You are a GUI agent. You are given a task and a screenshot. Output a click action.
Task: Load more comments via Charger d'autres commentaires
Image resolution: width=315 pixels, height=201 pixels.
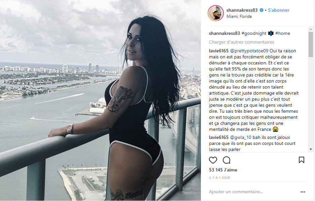click(242, 42)
